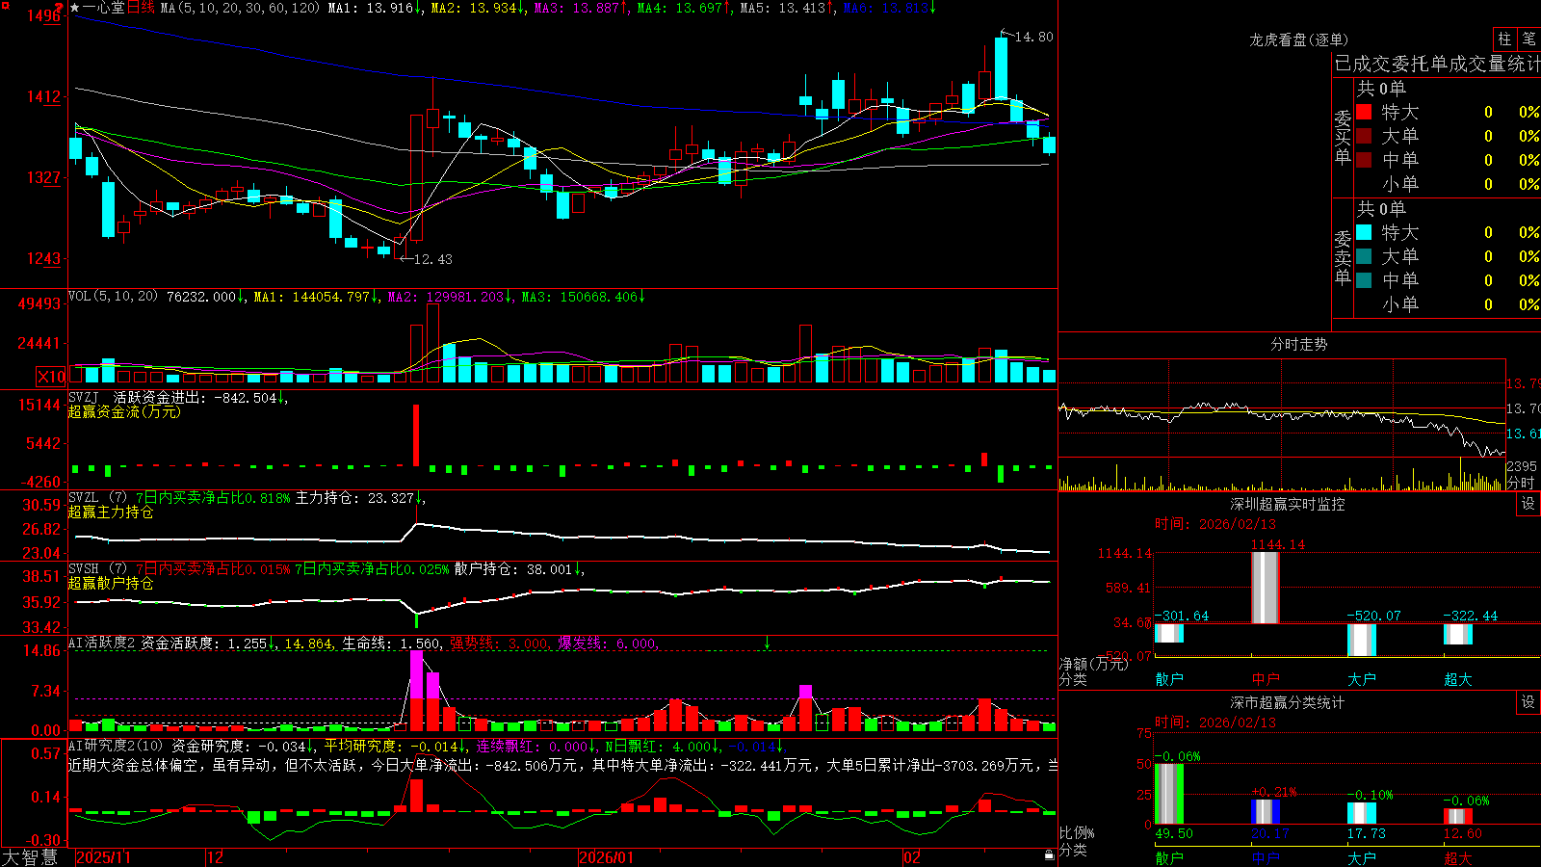Click the 已成交委托单成交量统计 header

click(x=1437, y=64)
